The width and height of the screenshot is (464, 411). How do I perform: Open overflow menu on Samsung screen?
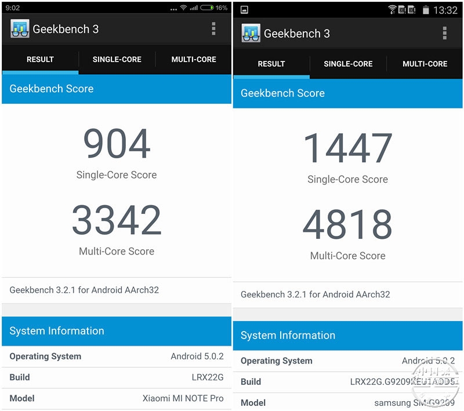tap(444, 33)
